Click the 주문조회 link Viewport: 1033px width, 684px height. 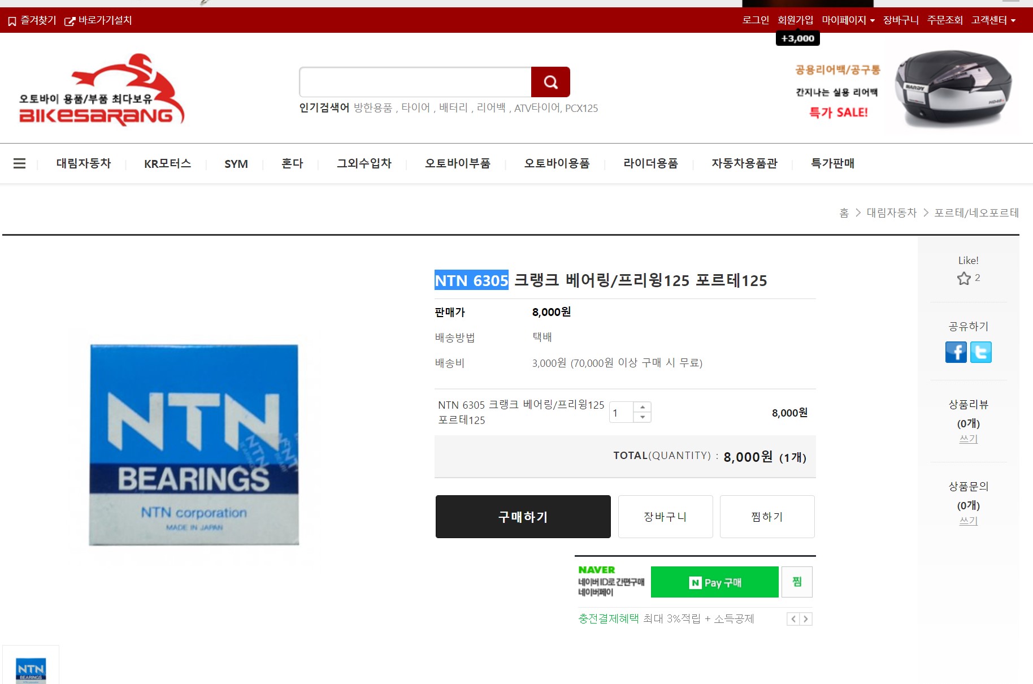tap(945, 20)
